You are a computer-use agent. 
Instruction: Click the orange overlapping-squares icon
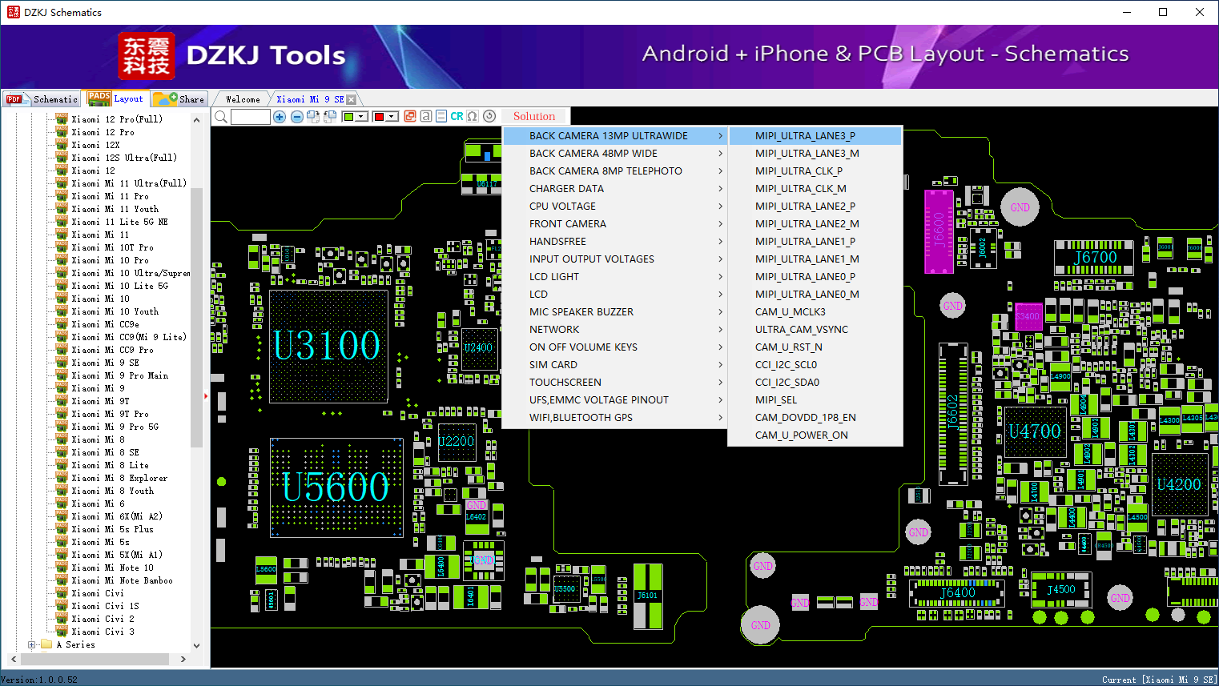(x=410, y=116)
